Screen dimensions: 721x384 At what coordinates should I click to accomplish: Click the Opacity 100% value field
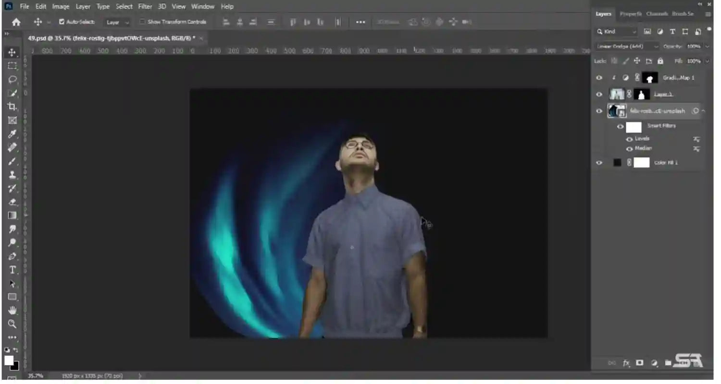coord(693,47)
